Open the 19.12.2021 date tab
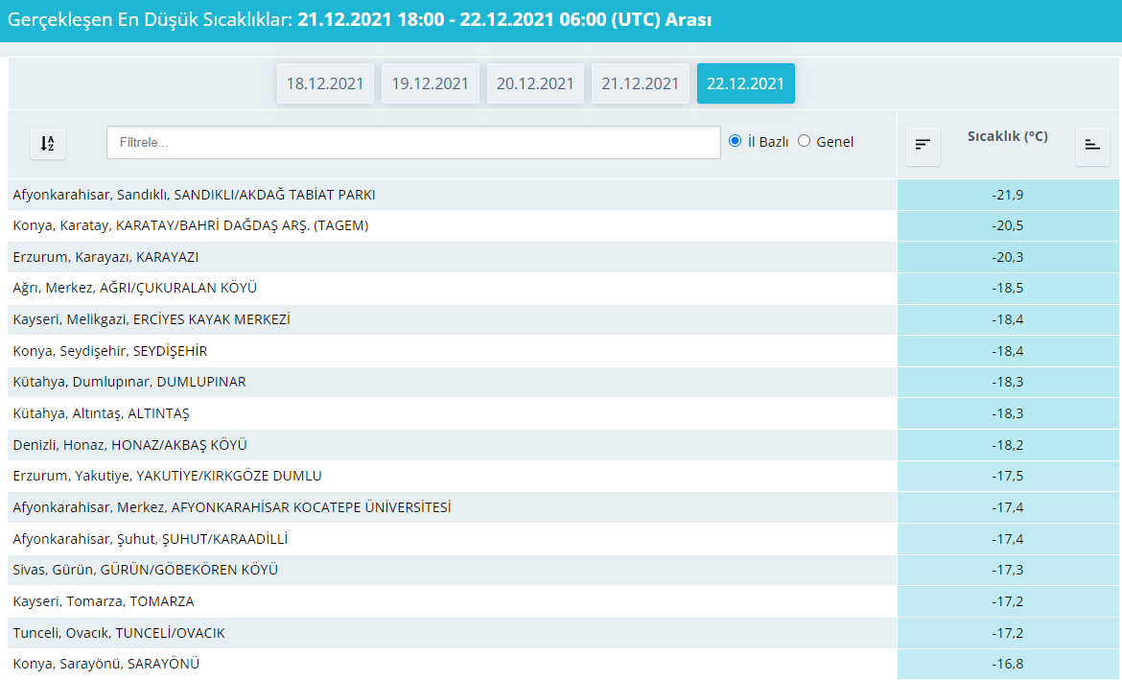Image resolution: width=1122 pixels, height=680 pixels. tap(431, 83)
